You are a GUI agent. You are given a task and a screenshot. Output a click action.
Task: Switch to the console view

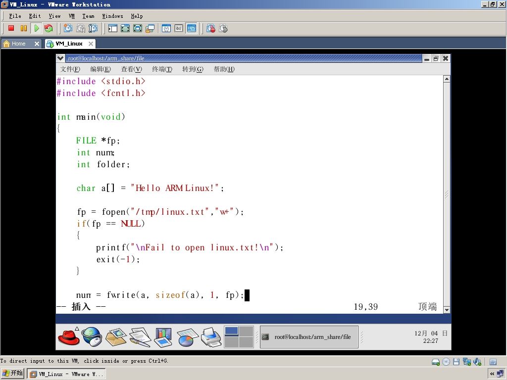click(192, 28)
